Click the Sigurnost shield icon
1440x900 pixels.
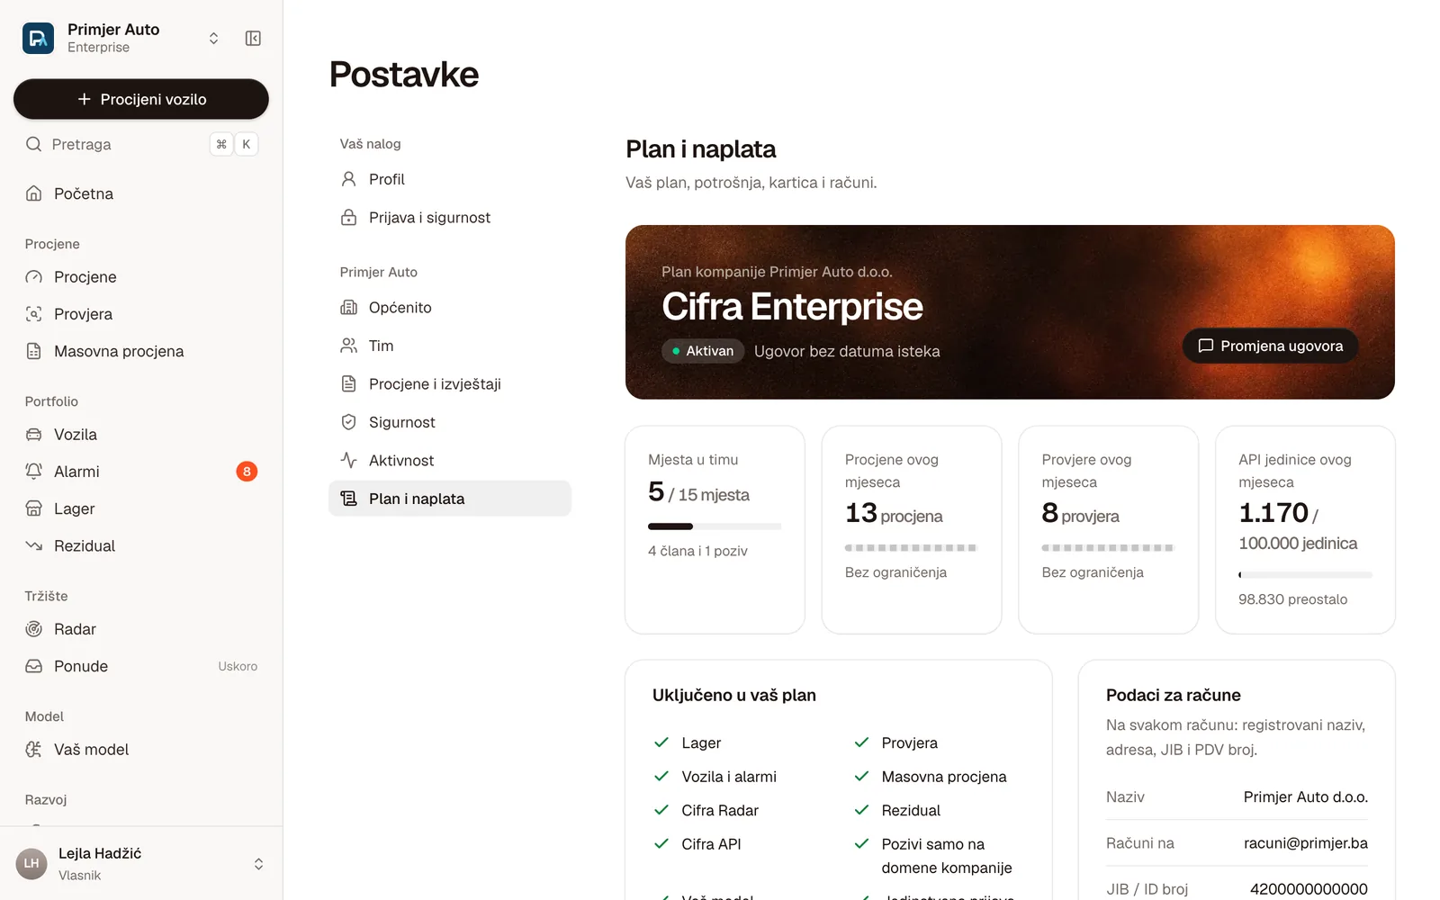tap(348, 422)
